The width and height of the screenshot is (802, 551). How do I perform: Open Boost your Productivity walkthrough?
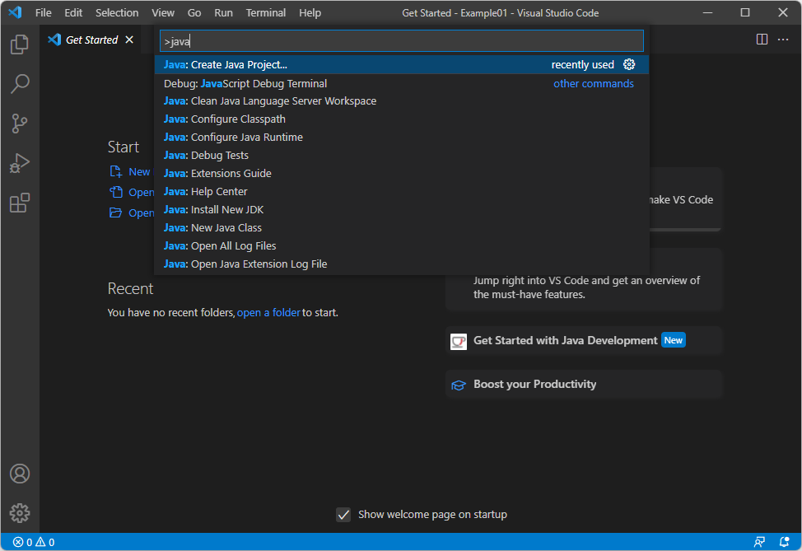coord(584,384)
